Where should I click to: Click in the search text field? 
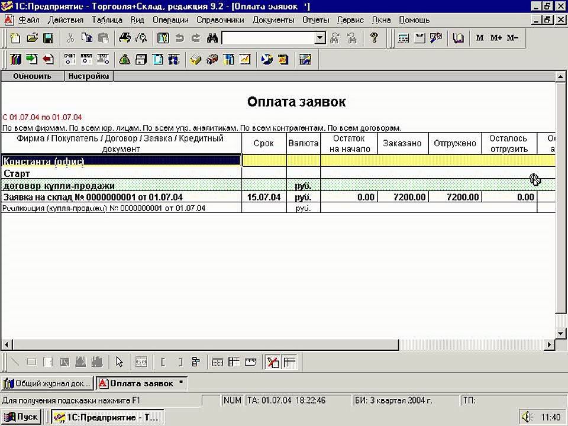(269, 38)
